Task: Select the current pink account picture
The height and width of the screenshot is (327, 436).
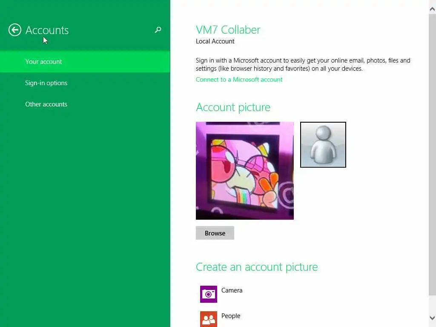Action: tap(245, 171)
